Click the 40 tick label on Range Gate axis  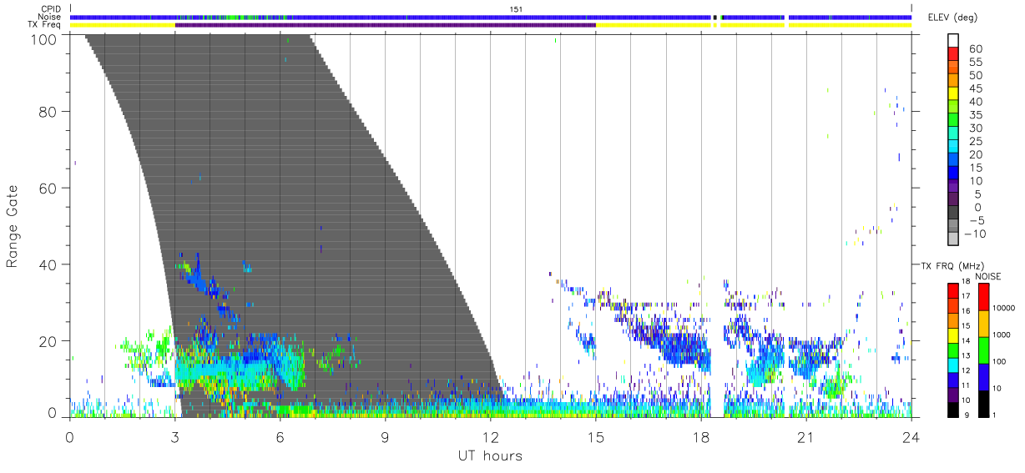click(x=49, y=264)
